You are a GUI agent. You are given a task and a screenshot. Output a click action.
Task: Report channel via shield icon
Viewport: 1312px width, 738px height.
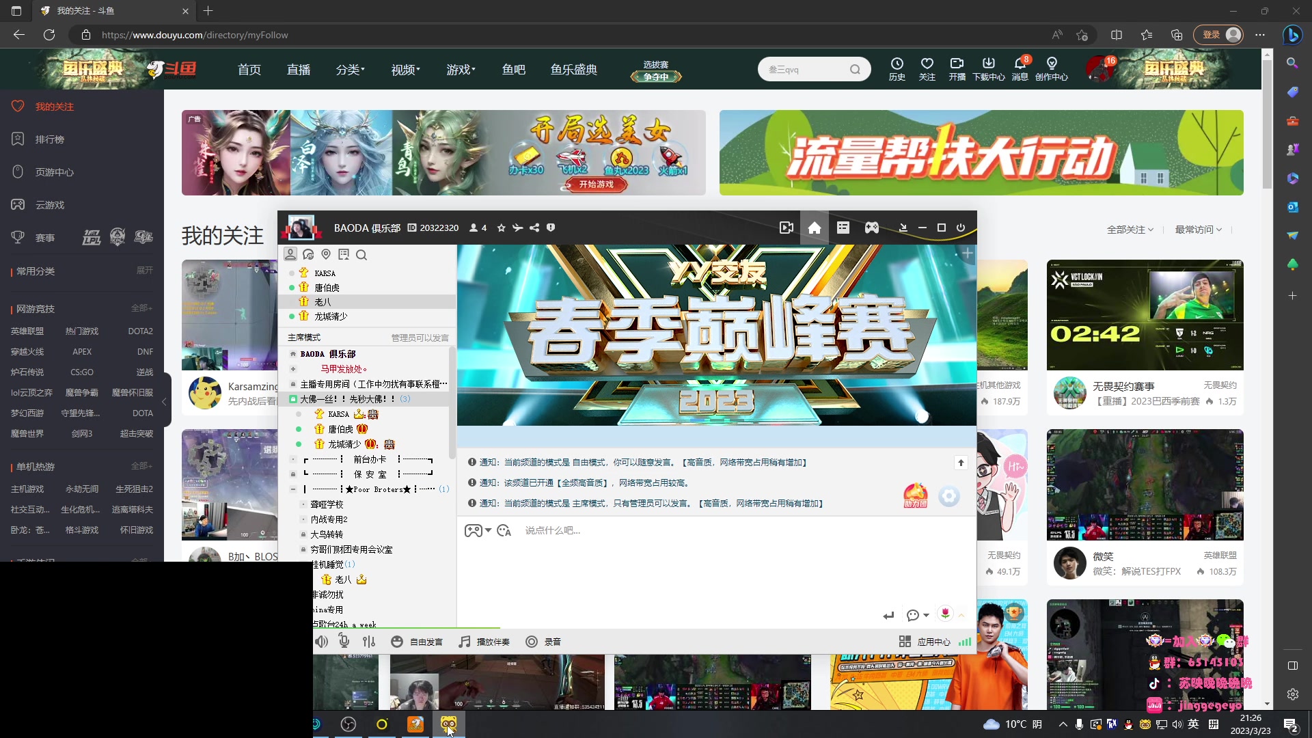pos(551,228)
